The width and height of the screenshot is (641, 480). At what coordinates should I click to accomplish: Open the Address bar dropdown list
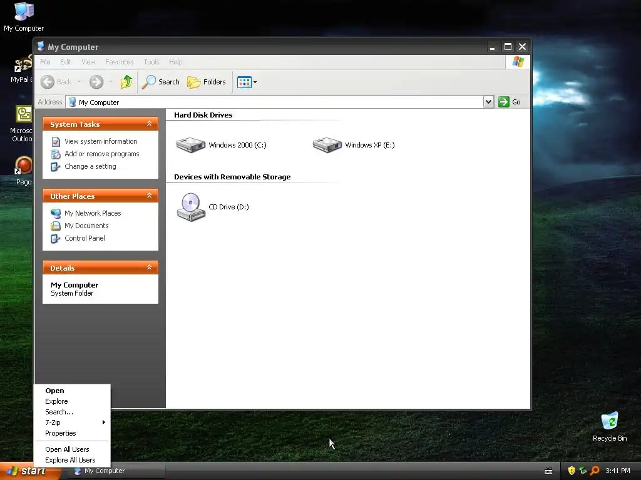[488, 102]
